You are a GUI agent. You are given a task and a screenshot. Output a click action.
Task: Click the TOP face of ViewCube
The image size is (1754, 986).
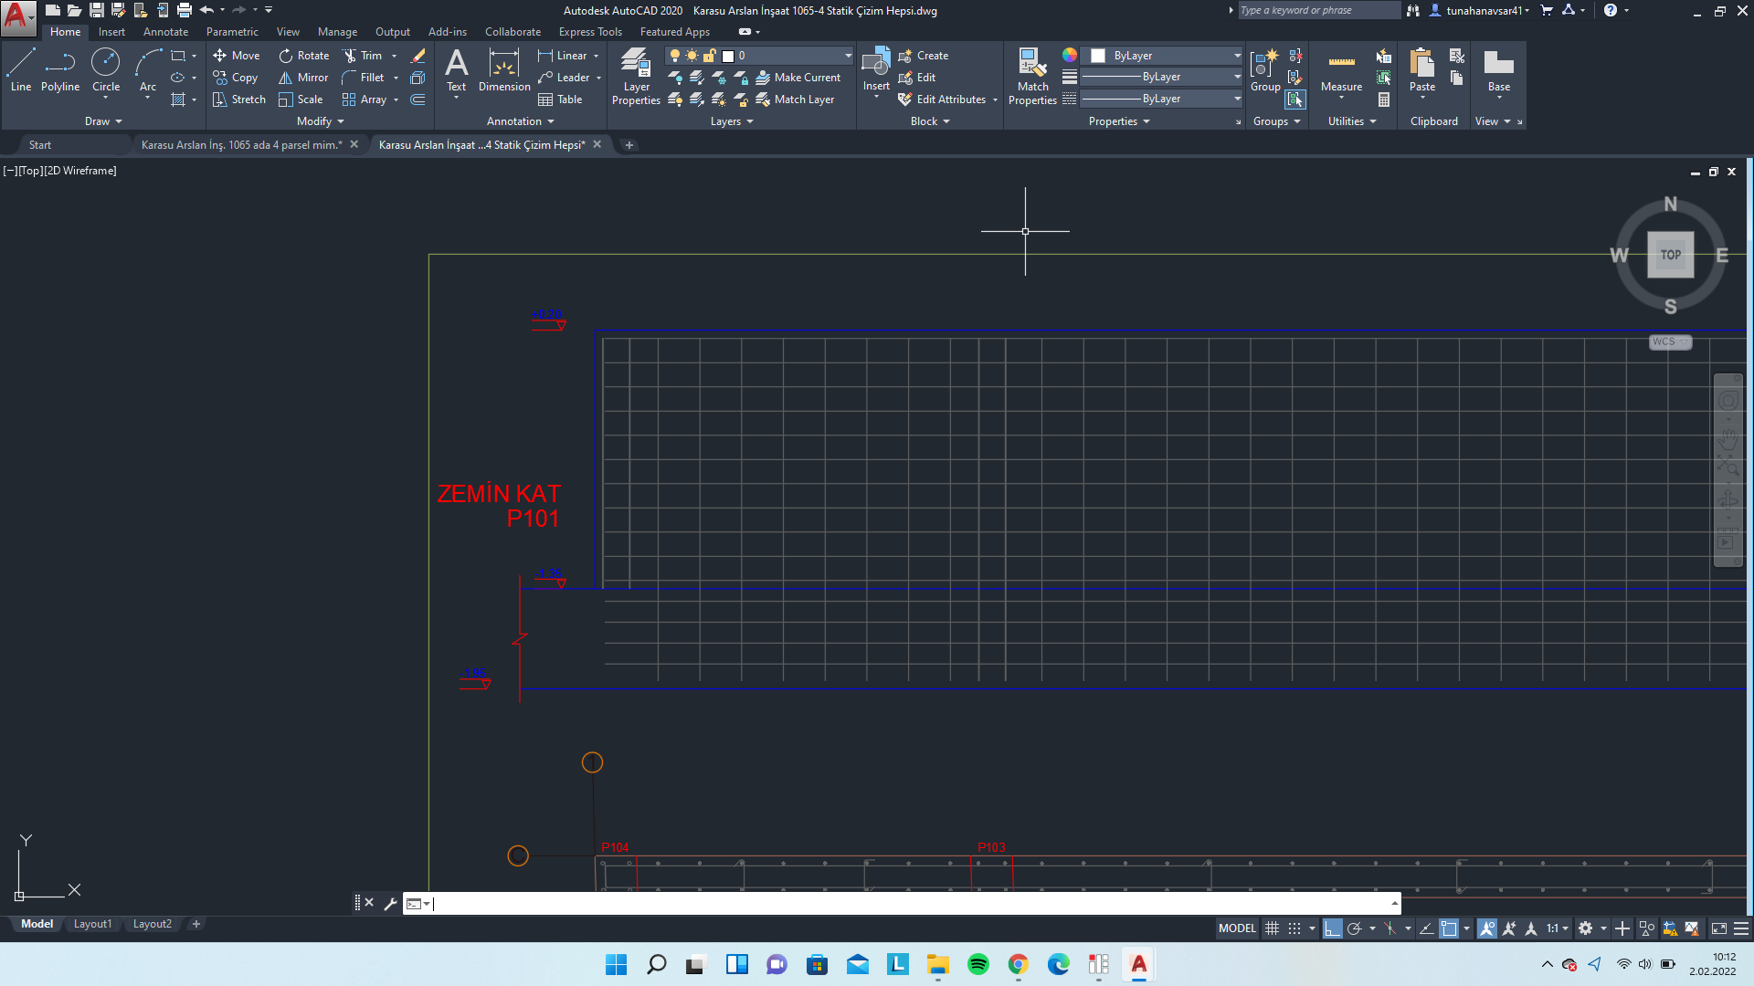1670,255
